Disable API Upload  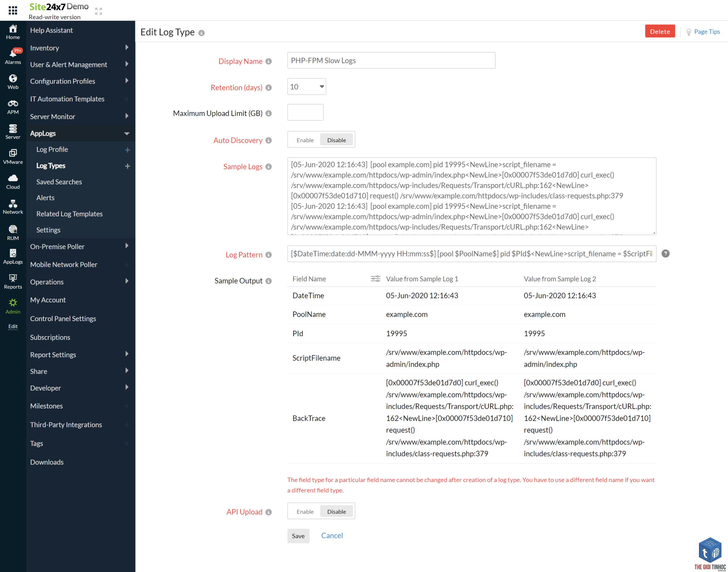pos(336,511)
